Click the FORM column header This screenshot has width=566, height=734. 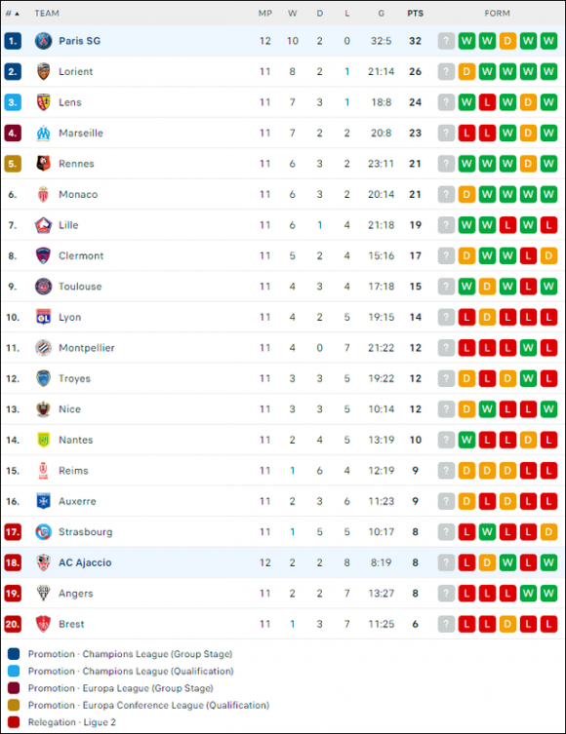pyautogui.click(x=497, y=14)
